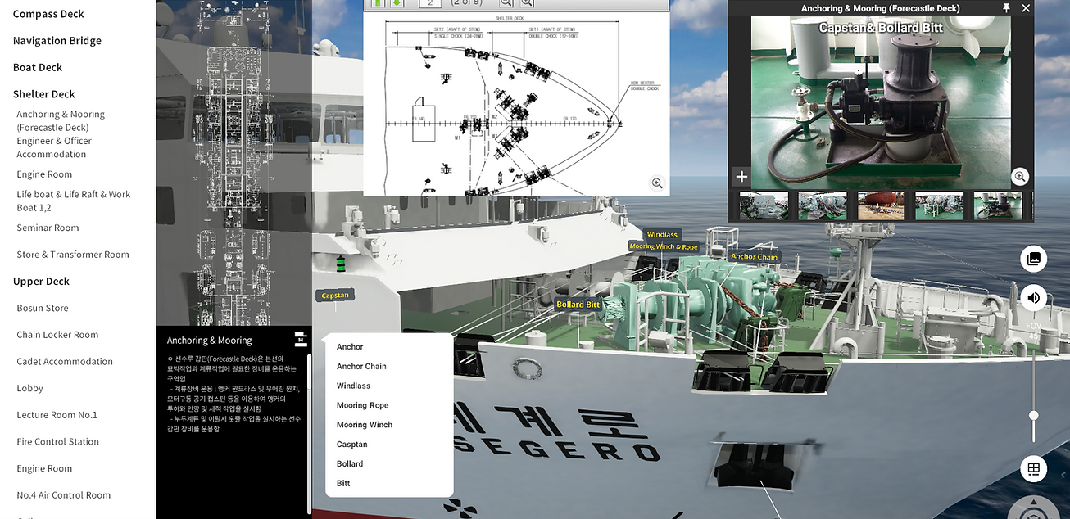
Task: Open Store & Transformer Room in sidebar
Action: [x=73, y=255]
